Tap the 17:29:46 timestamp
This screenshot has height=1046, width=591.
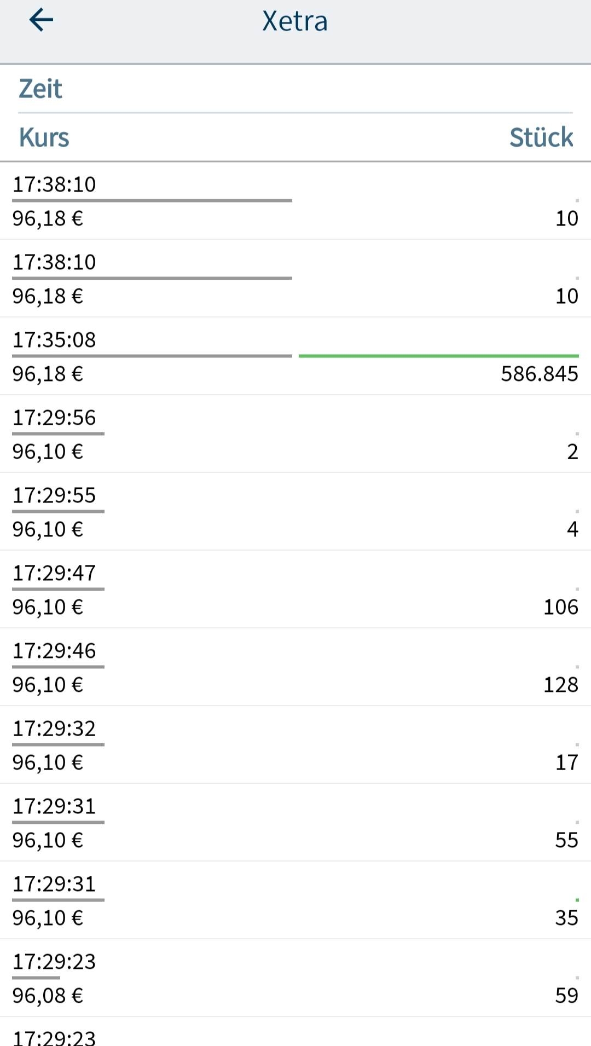54,651
